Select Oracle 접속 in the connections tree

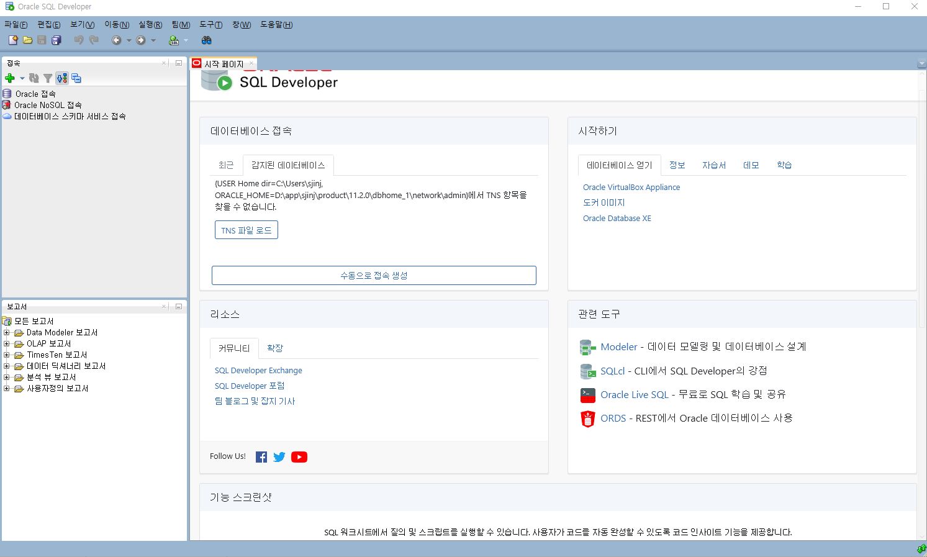(x=35, y=94)
